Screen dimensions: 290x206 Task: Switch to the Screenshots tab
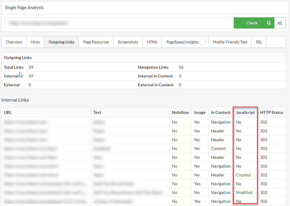click(x=128, y=42)
